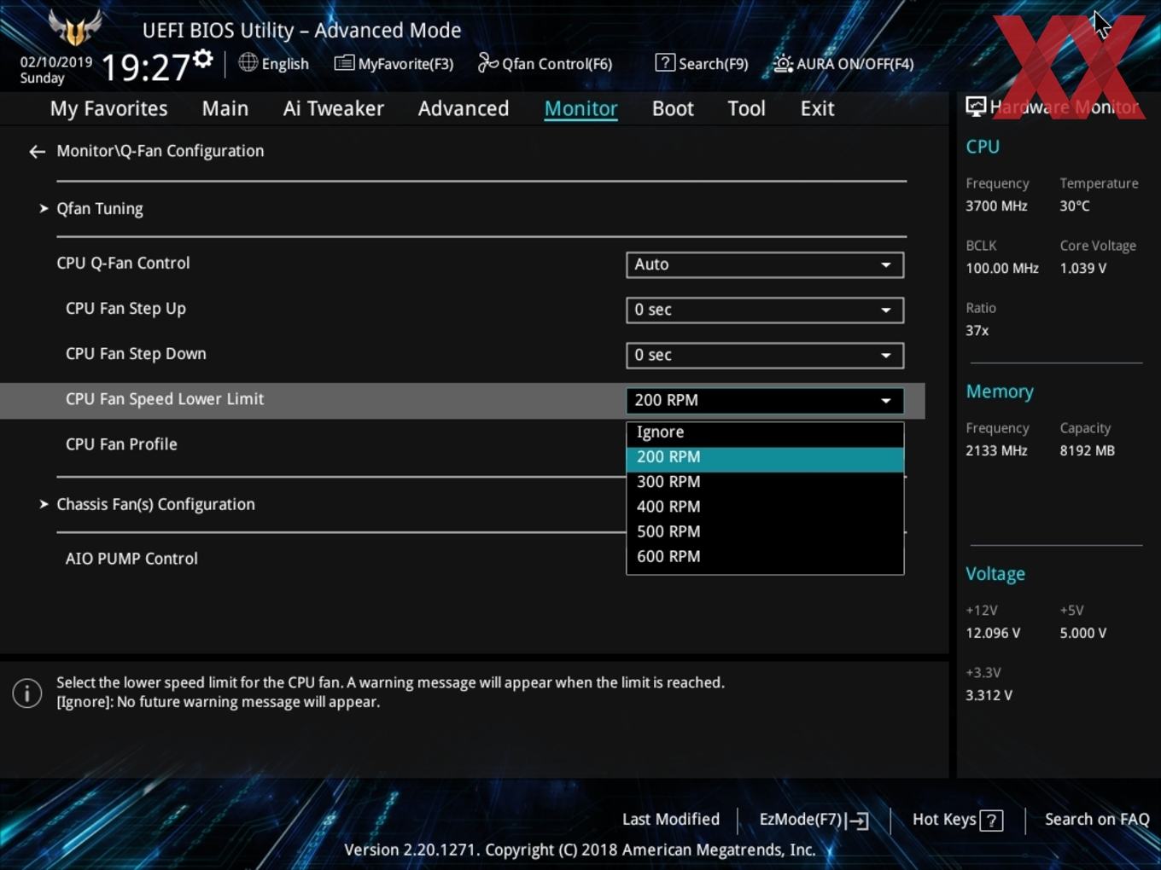Click the CPU temperature value 30°C

click(x=1074, y=206)
